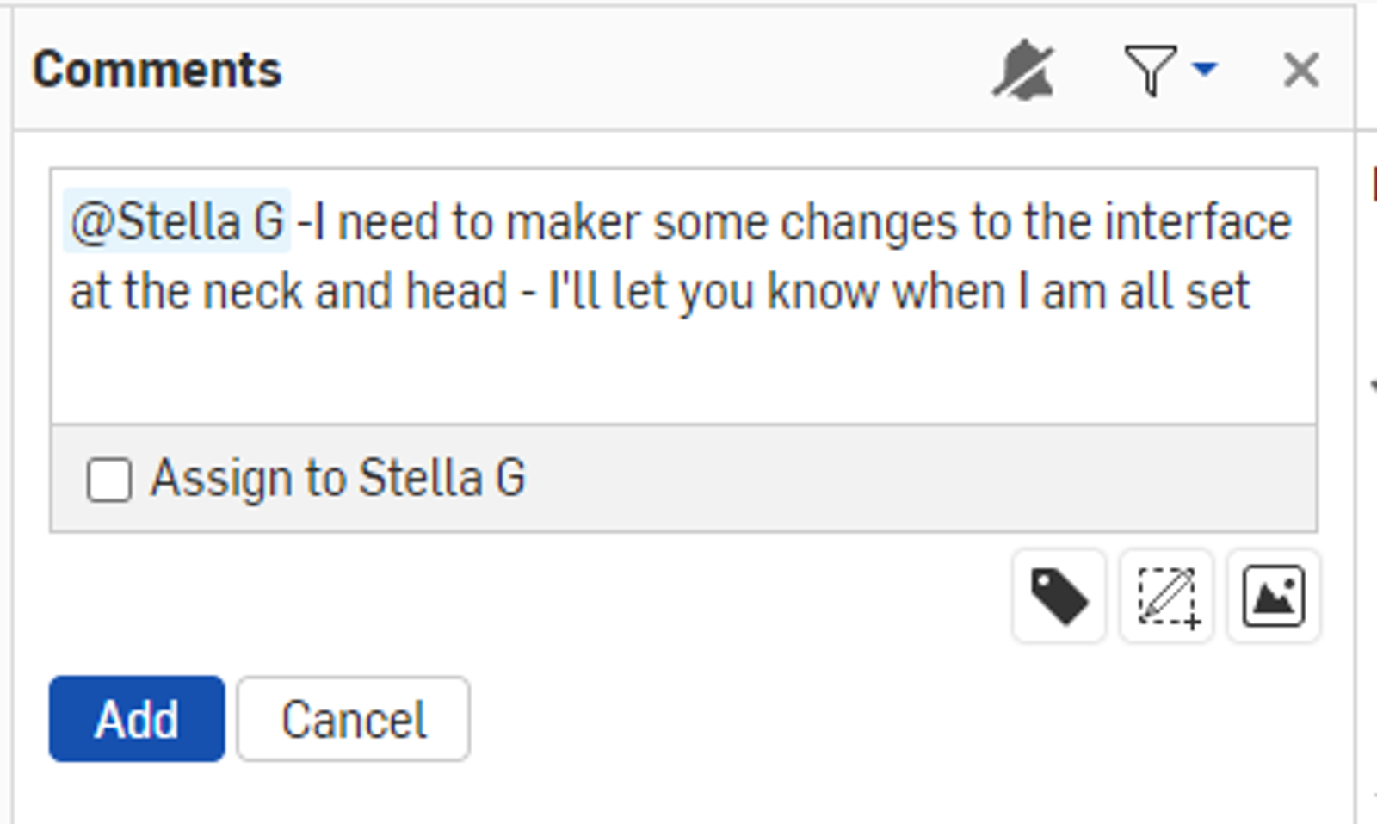Image resolution: width=1377 pixels, height=824 pixels.
Task: Click the muted notifications bell icon
Action: (1023, 70)
